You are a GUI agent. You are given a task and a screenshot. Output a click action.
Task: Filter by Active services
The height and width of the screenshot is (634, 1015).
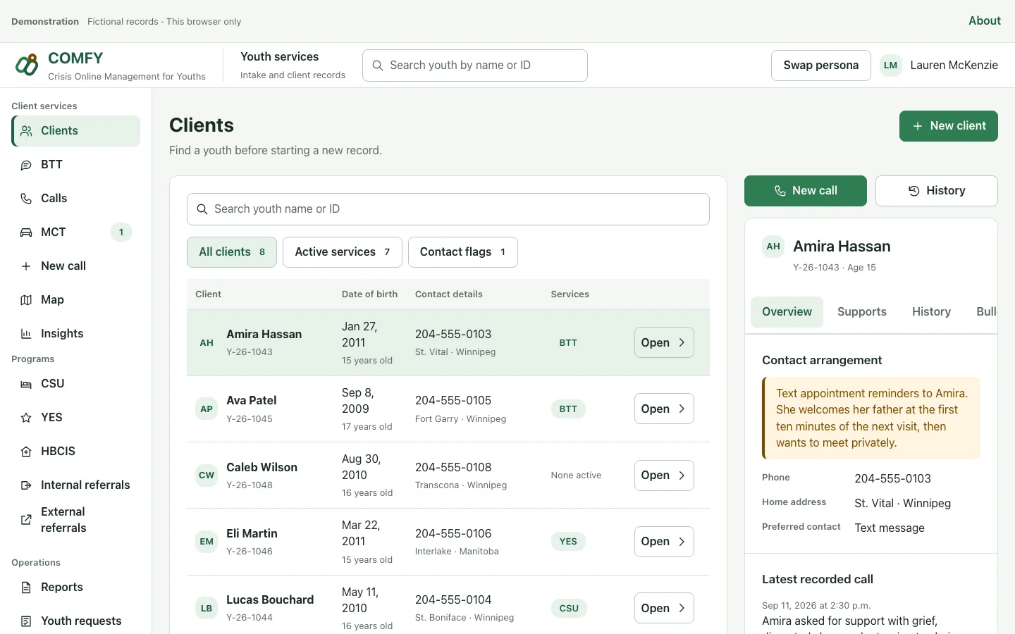(x=343, y=252)
